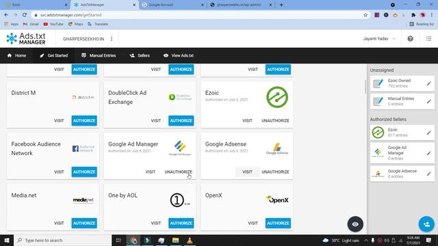438x246 pixels.
Task: Open Reading list
Action: (x=422, y=25)
